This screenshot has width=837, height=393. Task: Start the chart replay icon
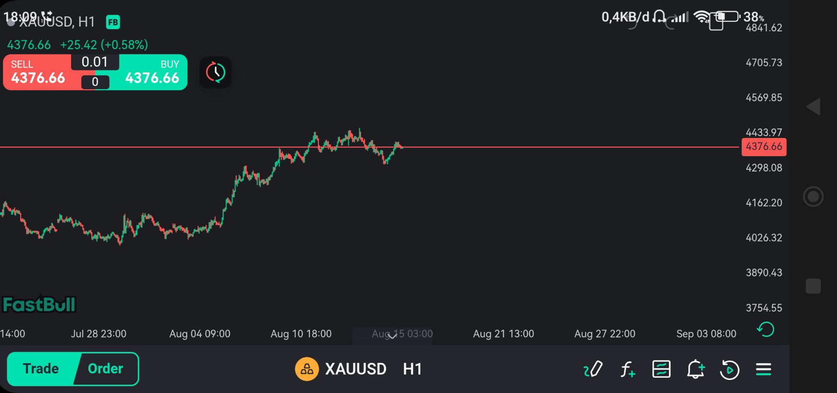(x=729, y=369)
